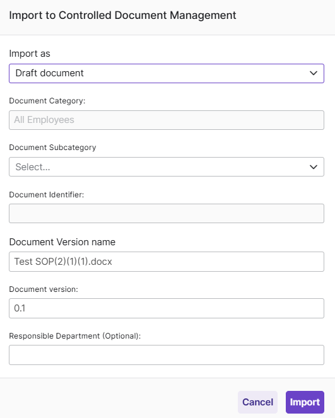The image size is (335, 418).
Task: Expand the Document Subcategory chevron arrow
Action: [314, 167]
